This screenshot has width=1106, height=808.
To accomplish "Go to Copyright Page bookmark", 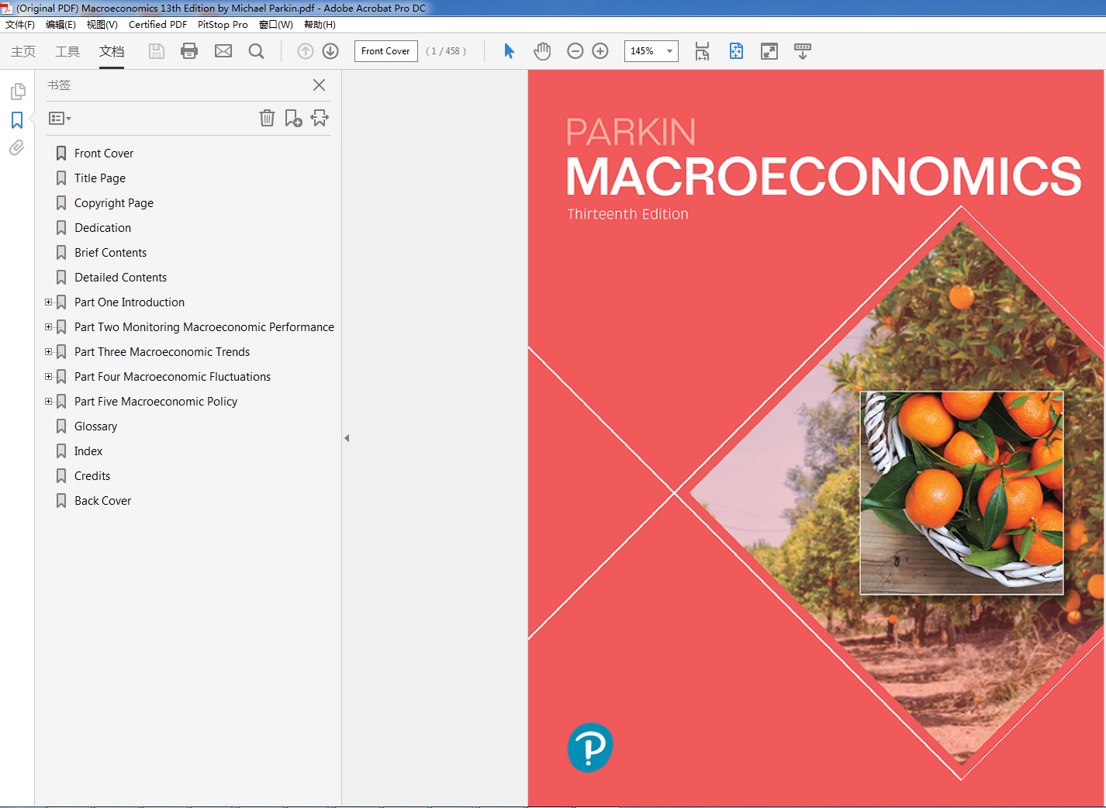I will click(114, 203).
